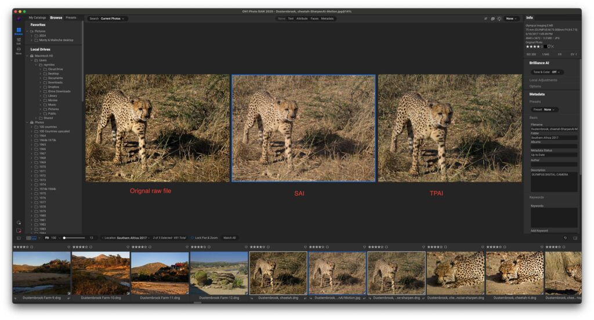The image size is (594, 320).
Task: Open the Browse module icon in the left strip
Action: click(x=19, y=30)
